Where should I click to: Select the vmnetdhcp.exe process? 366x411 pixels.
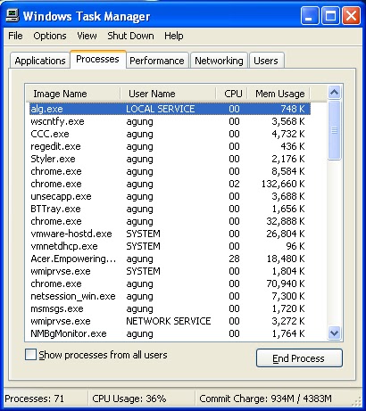pos(170,246)
